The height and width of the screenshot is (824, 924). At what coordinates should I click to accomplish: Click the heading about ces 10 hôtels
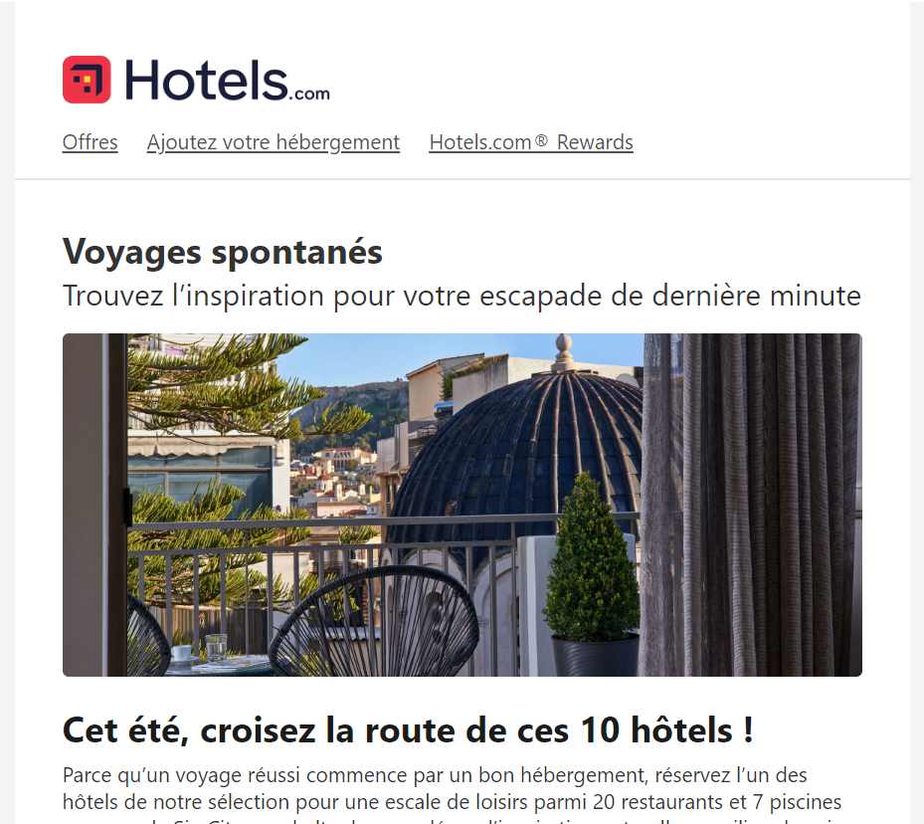pyautogui.click(x=408, y=730)
